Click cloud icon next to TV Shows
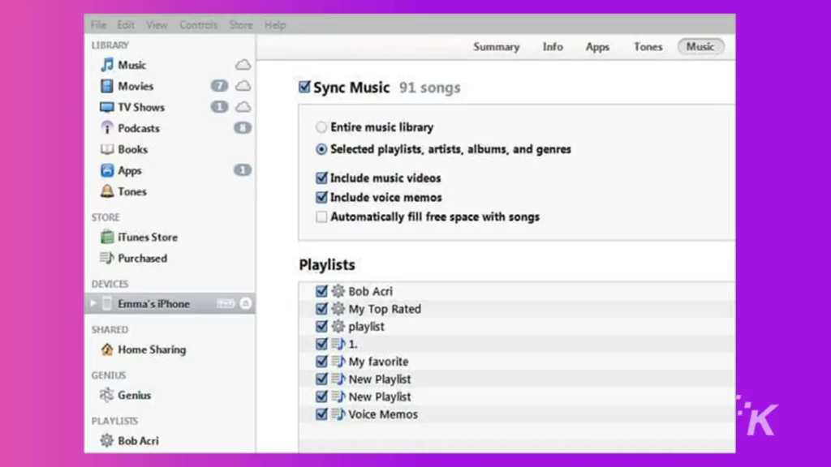The image size is (831, 467). click(243, 107)
